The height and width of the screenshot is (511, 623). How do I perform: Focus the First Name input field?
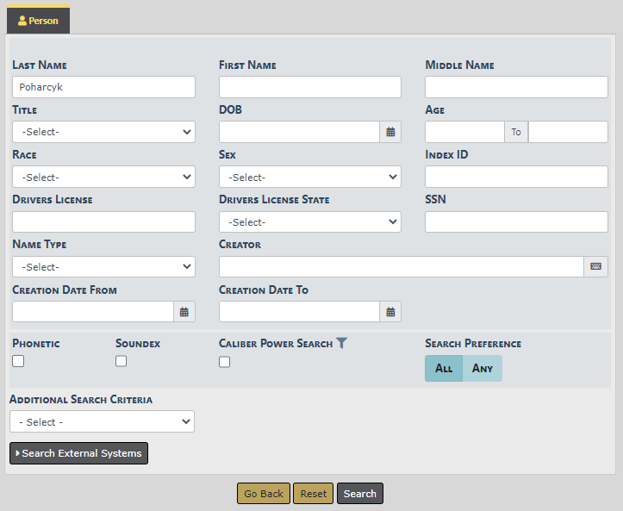310,87
